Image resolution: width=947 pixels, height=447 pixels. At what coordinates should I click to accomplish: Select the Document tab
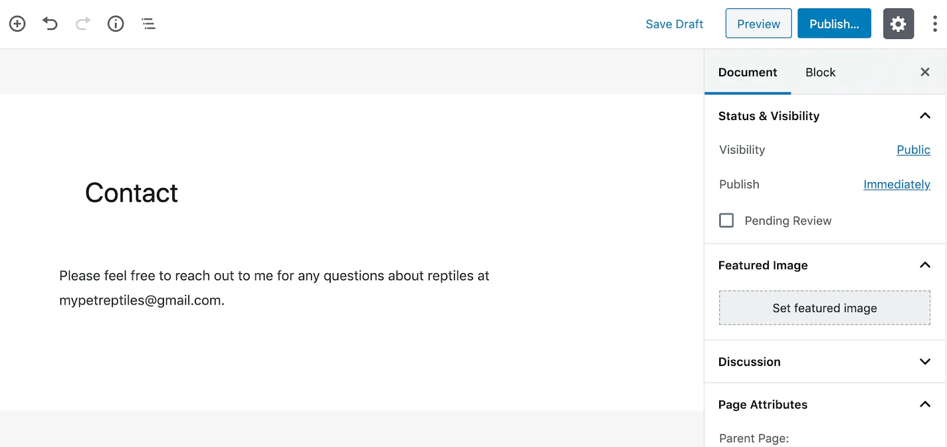[x=748, y=72]
